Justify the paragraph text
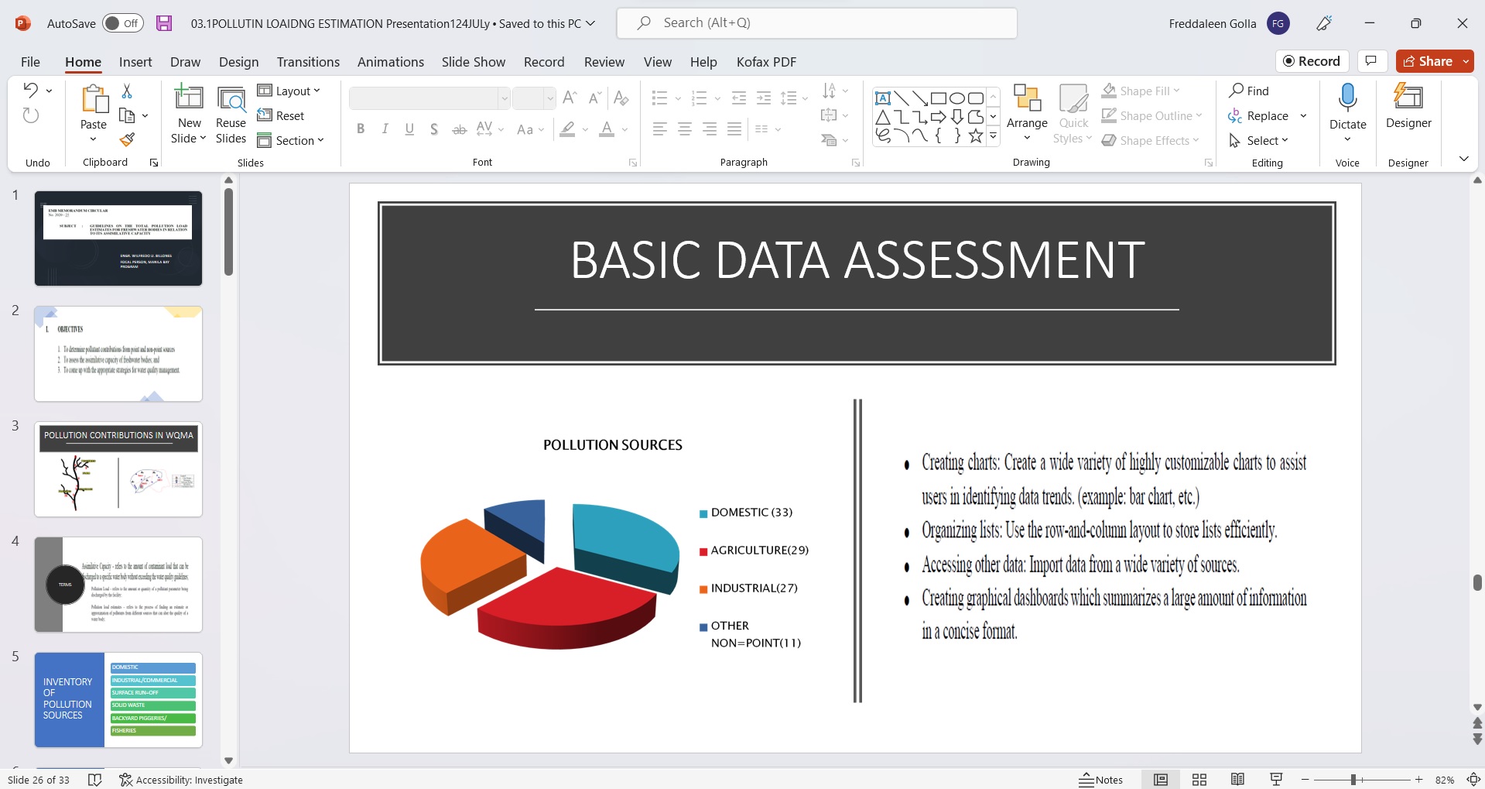This screenshot has width=1485, height=789. (x=734, y=129)
